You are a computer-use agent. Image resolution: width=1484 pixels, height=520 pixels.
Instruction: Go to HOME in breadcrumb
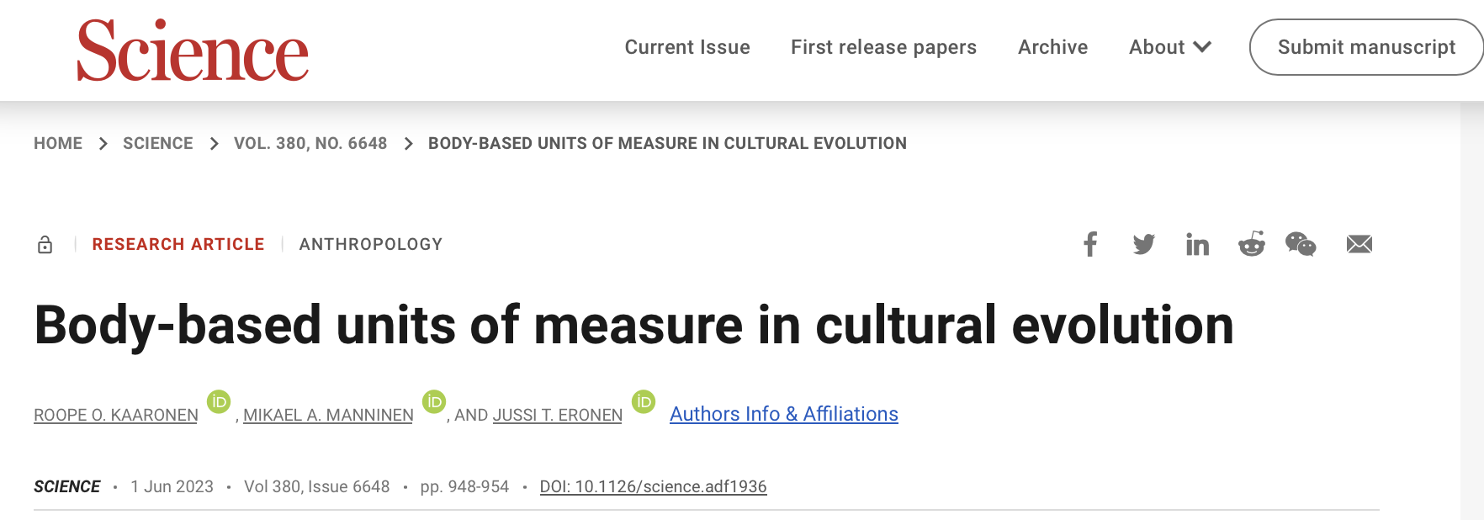58,143
